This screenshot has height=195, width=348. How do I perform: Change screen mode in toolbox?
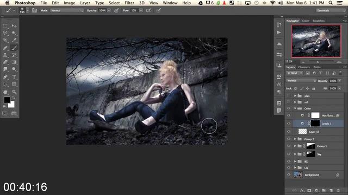point(14,113)
